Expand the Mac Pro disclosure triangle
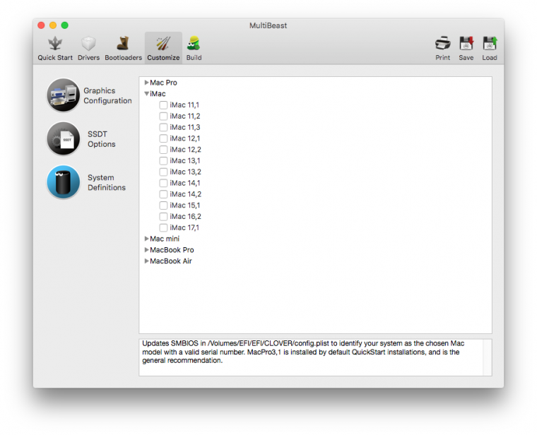Image resolution: width=537 pixels, height=435 pixels. tap(146, 83)
